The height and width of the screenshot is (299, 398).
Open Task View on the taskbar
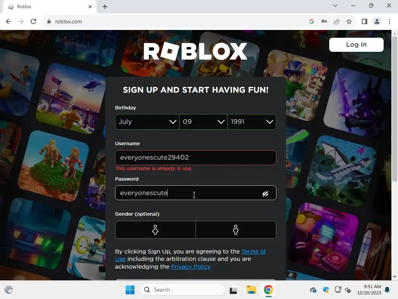tap(234, 290)
